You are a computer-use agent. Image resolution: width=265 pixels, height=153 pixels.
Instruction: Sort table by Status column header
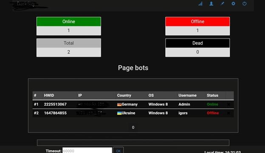click(212, 95)
